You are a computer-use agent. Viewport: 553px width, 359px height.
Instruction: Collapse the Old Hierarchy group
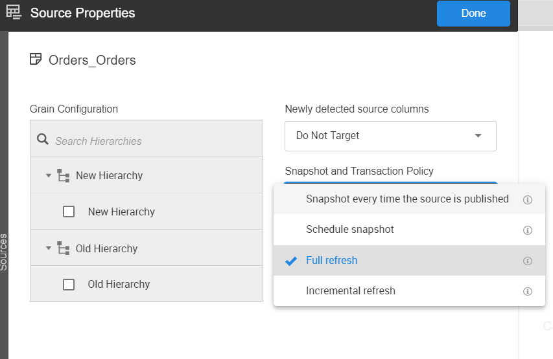49,248
